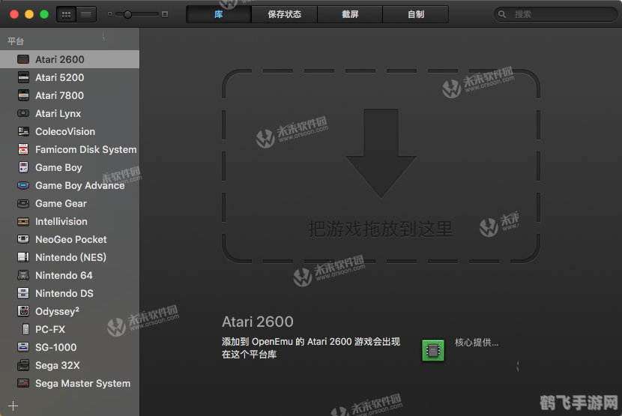Click the green core chip icon
The height and width of the screenshot is (416, 622).
tap(433, 350)
